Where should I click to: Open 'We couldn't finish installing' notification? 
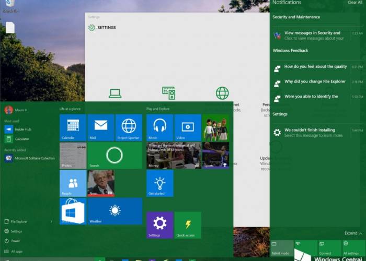[x=317, y=133]
